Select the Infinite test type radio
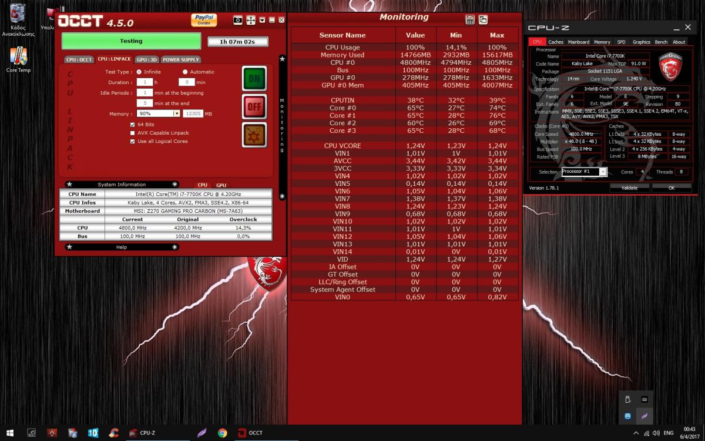Viewport: 705px width, 441px height. (x=139, y=72)
